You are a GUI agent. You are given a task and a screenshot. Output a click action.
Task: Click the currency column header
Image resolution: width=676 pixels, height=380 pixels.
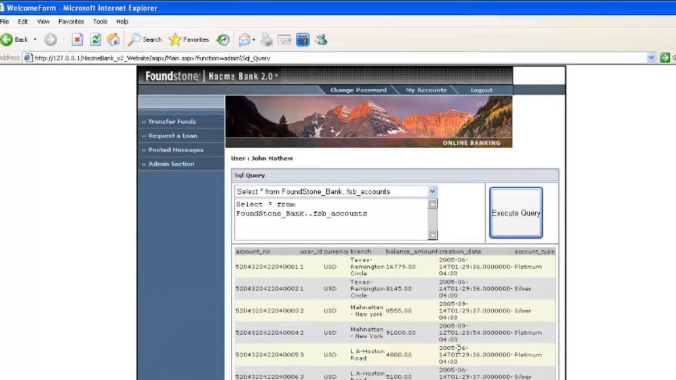point(336,252)
